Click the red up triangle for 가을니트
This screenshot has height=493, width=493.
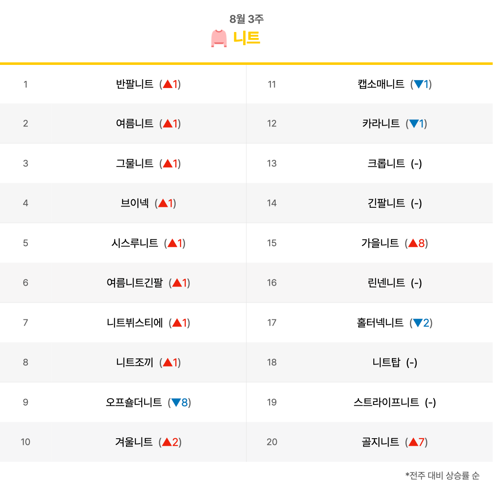click(413, 243)
